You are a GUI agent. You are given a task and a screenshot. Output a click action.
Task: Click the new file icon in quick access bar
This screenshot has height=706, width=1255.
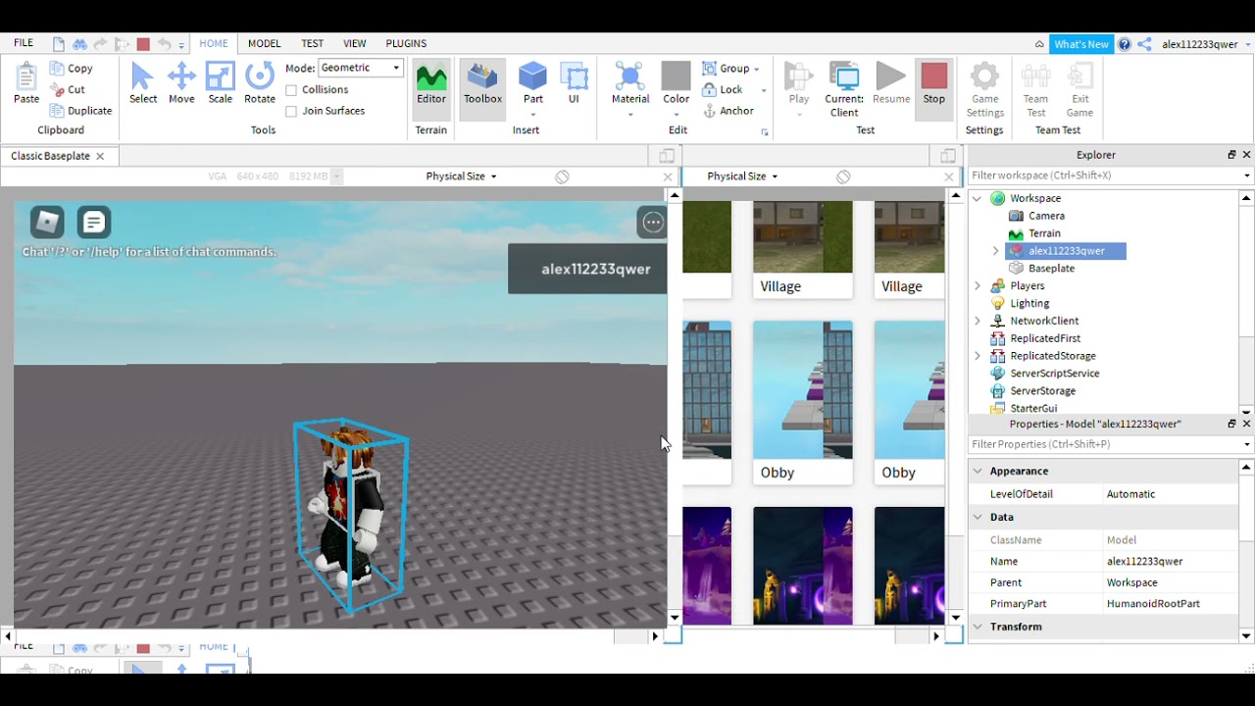tap(59, 44)
